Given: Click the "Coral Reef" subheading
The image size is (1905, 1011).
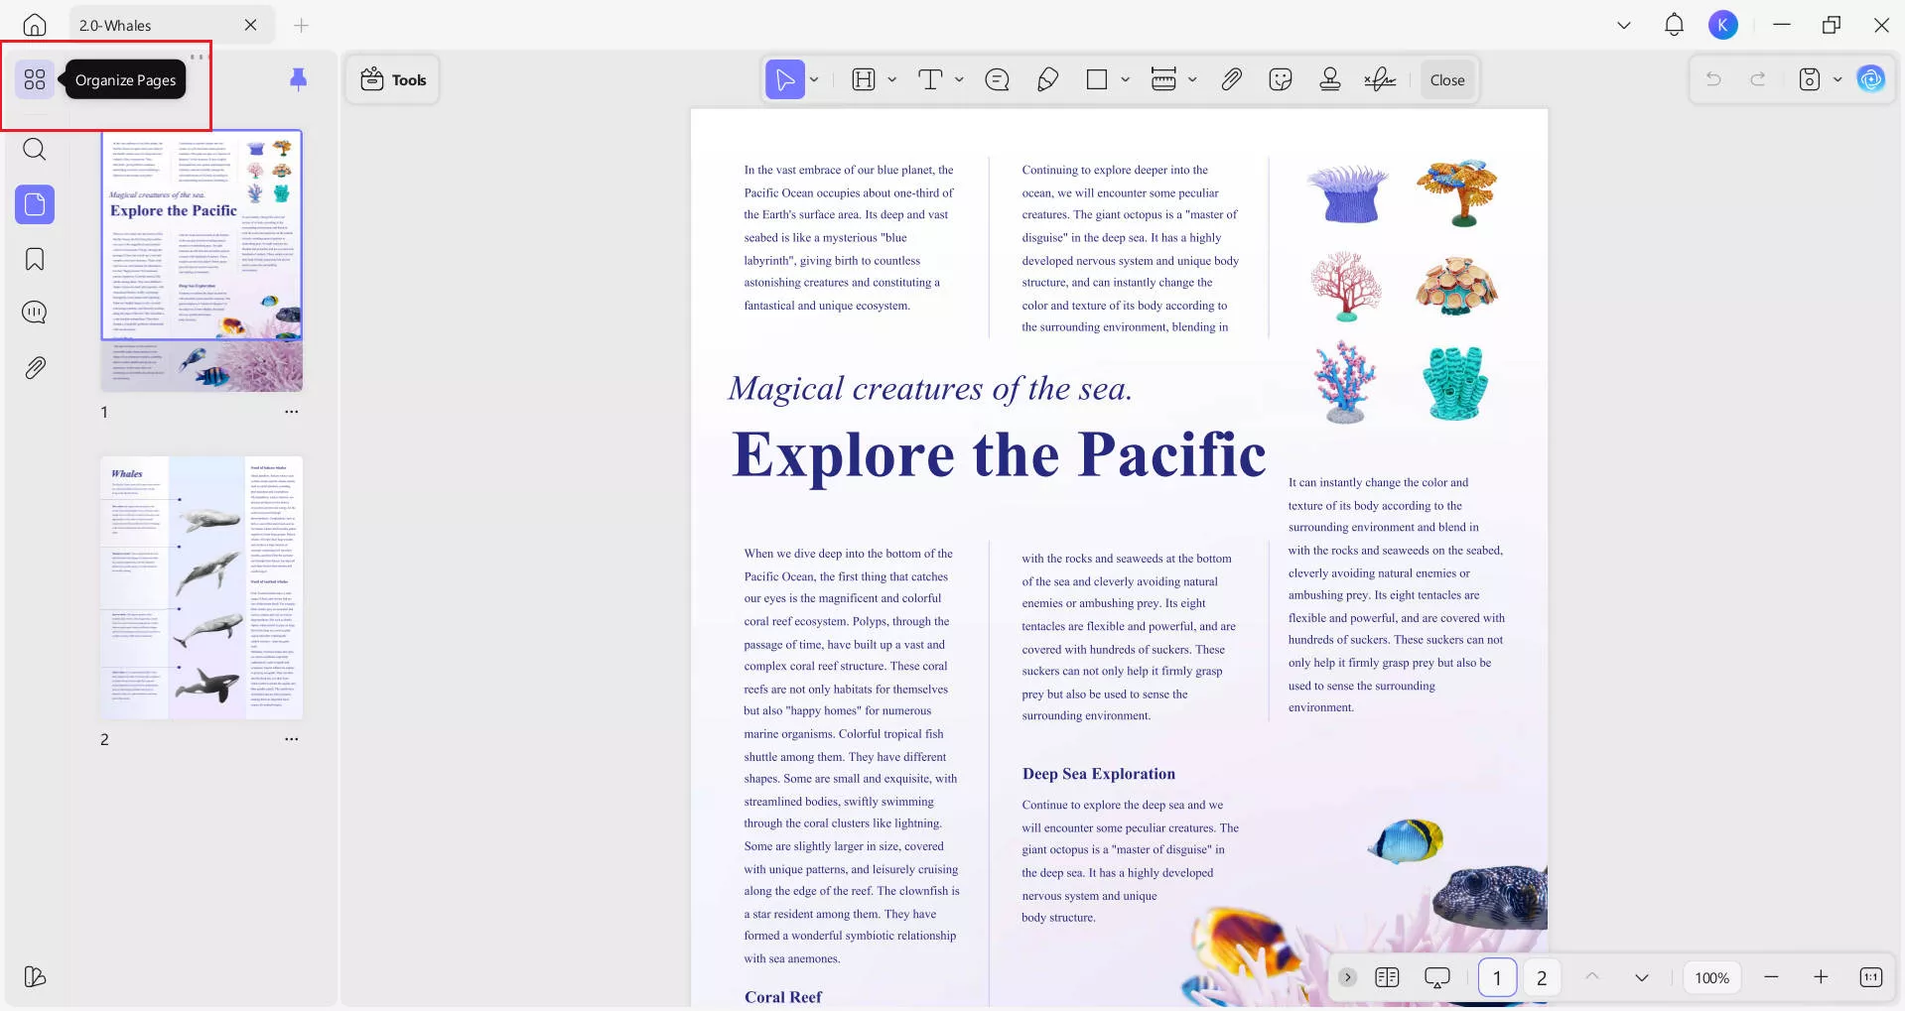Looking at the screenshot, I should click(783, 997).
